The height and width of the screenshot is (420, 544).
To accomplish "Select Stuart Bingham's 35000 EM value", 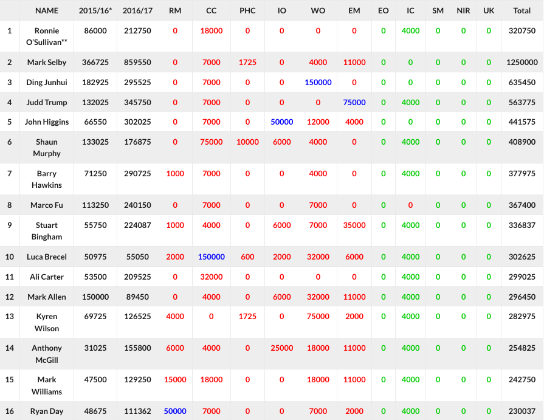I will pos(354,225).
